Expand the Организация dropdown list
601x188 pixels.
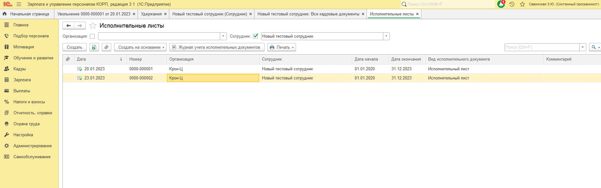[223, 36]
